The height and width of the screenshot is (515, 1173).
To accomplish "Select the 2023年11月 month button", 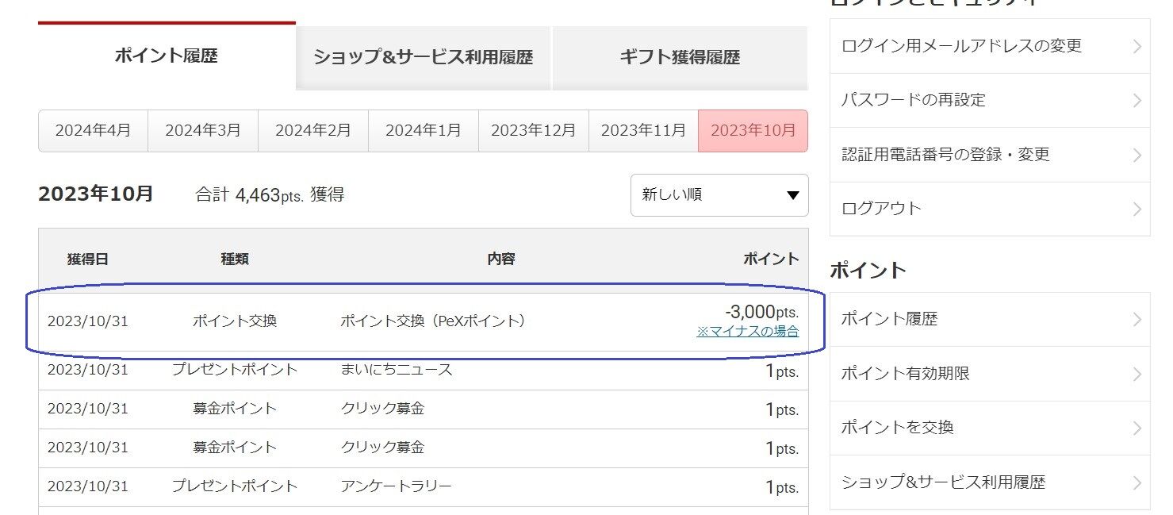I will tap(643, 131).
